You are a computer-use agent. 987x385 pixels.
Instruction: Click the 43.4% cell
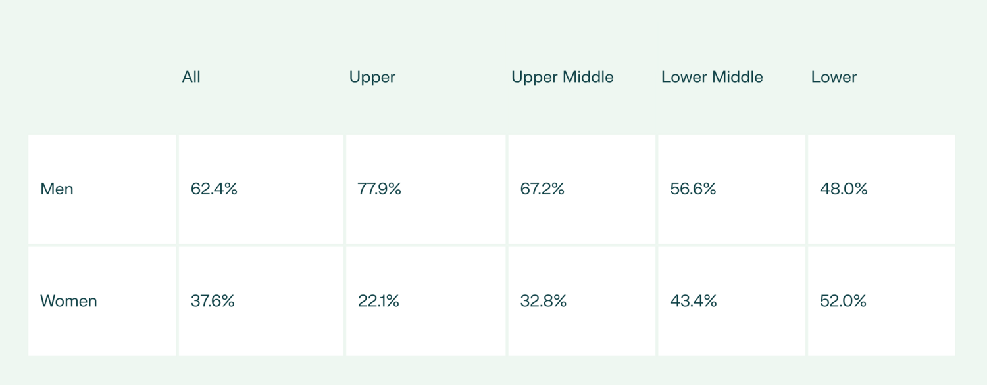click(694, 301)
